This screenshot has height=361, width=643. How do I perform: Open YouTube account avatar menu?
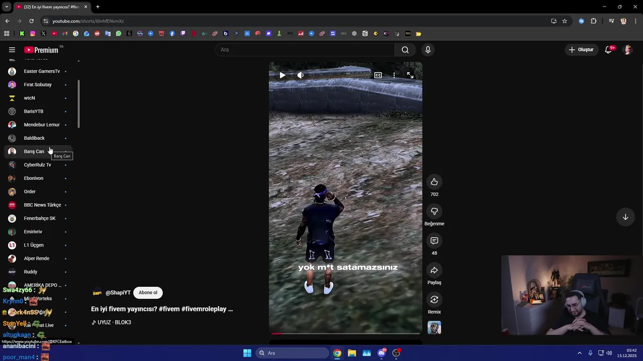point(627,50)
